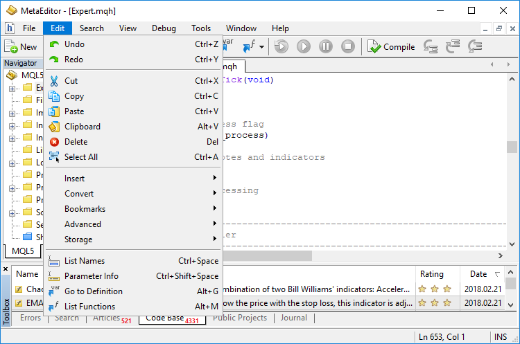Image resolution: width=520 pixels, height=344 pixels.
Task: Restore the inner document window
Action: tap(499, 28)
